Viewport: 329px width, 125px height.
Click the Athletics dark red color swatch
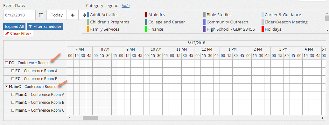146,15
